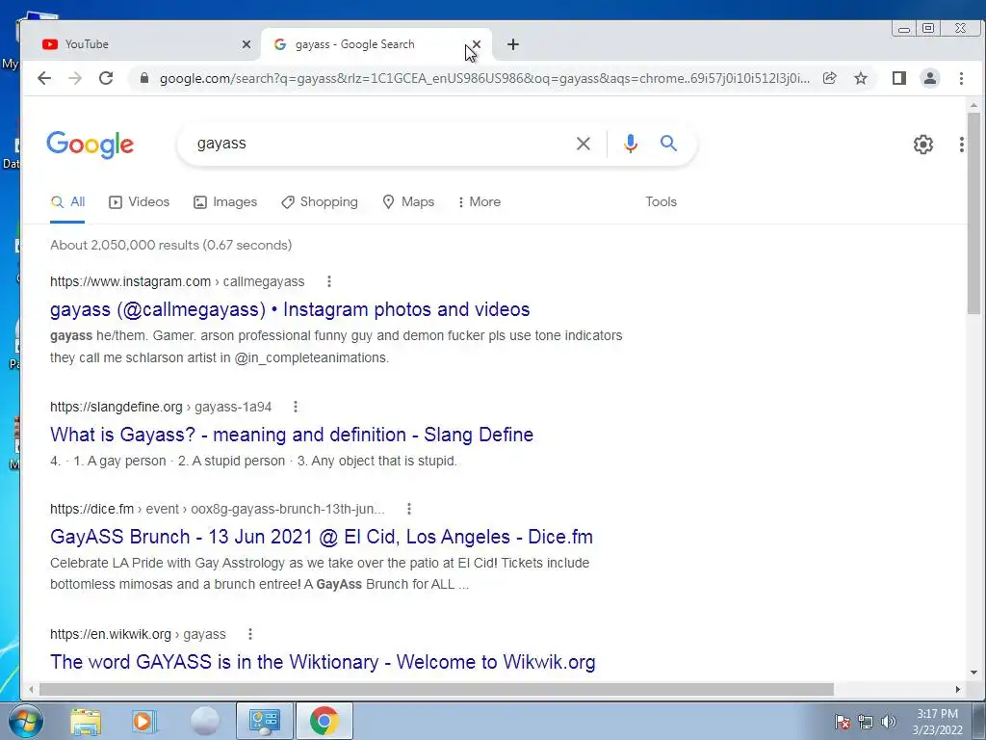The image size is (986, 740).
Task: Start voice search with microphone icon
Action: [630, 144]
